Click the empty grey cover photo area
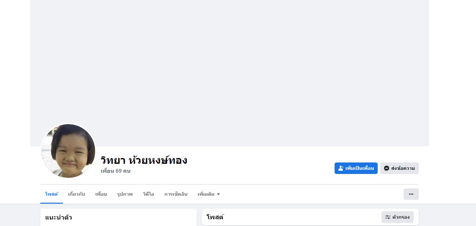Image resolution: width=476 pixels, height=226 pixels. 229,70
